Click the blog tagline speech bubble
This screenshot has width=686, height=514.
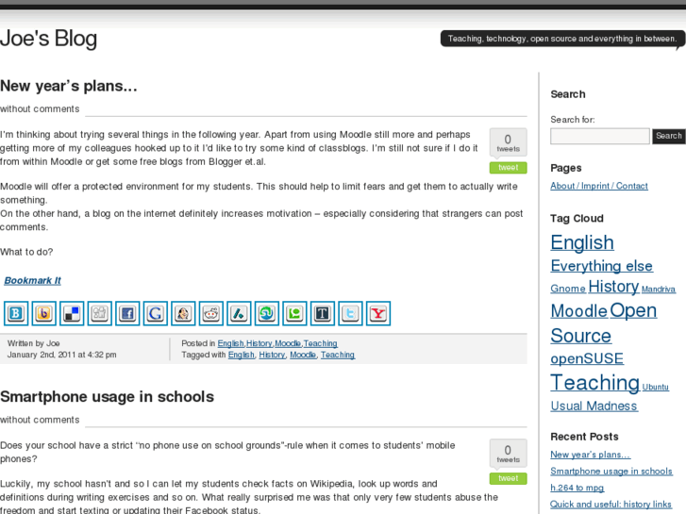point(562,39)
